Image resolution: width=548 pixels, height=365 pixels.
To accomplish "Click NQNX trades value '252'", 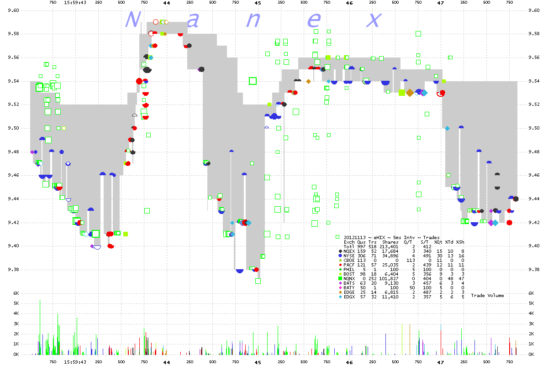I will [372, 279].
